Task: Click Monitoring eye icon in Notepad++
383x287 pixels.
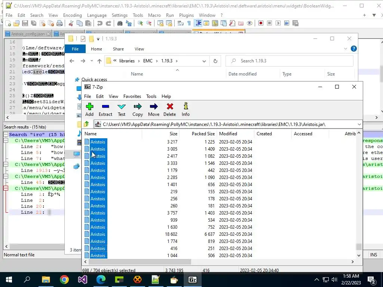Action: (249, 23)
